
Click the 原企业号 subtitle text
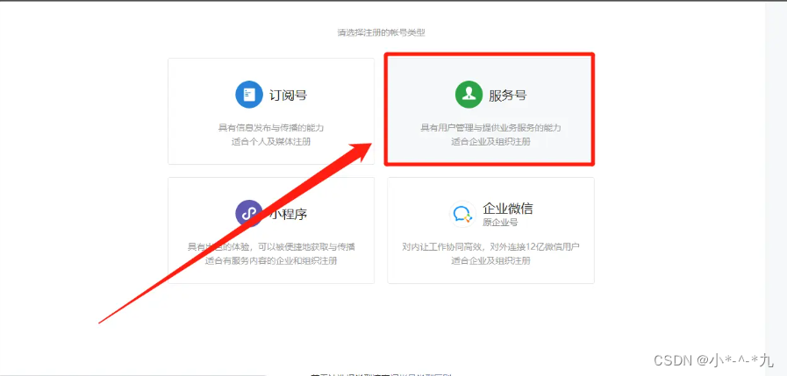(x=500, y=223)
